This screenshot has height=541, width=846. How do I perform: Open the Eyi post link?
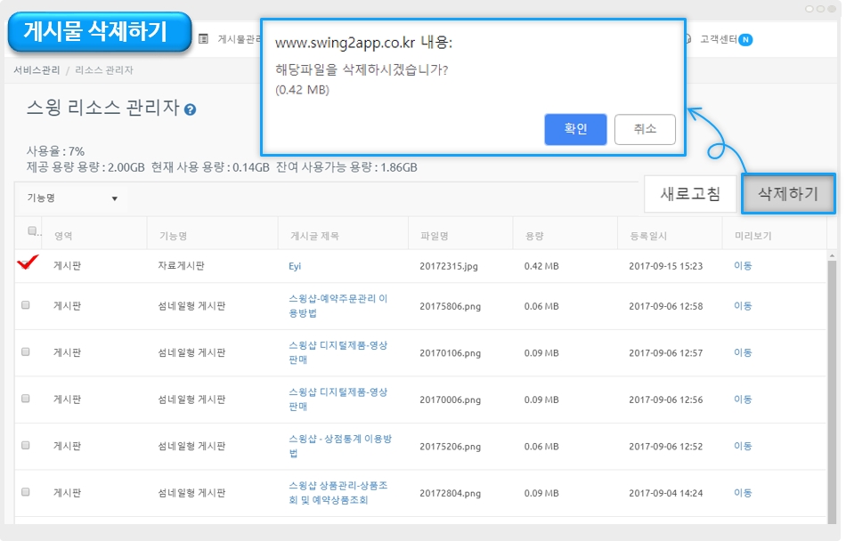(x=295, y=266)
